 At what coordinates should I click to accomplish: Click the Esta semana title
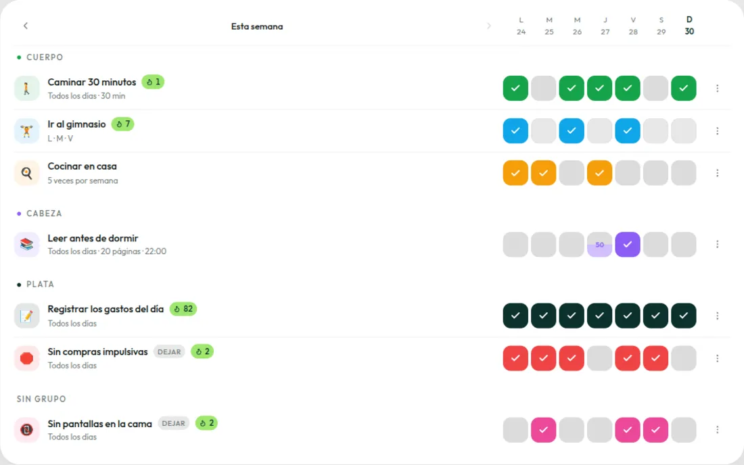pos(257,26)
